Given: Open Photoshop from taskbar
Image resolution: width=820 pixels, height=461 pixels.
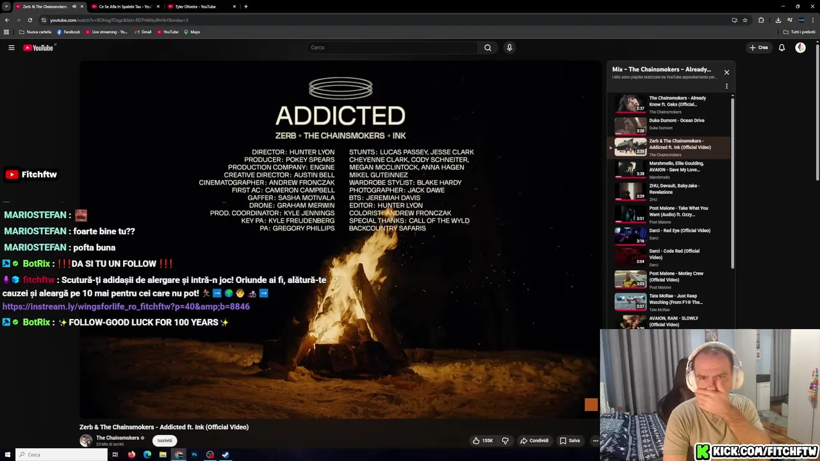Looking at the screenshot, I should point(194,455).
